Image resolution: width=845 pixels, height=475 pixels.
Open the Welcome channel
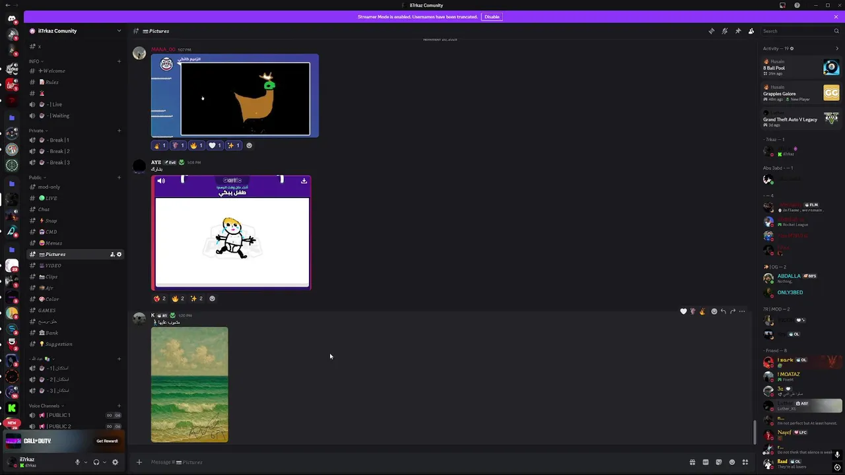pyautogui.click(x=75, y=71)
